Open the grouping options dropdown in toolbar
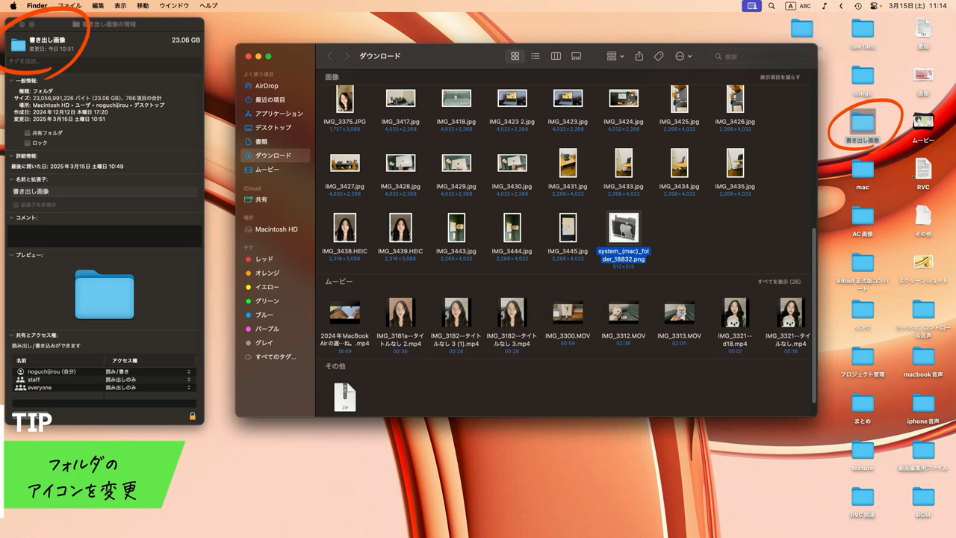The height and width of the screenshot is (538, 956). (615, 56)
